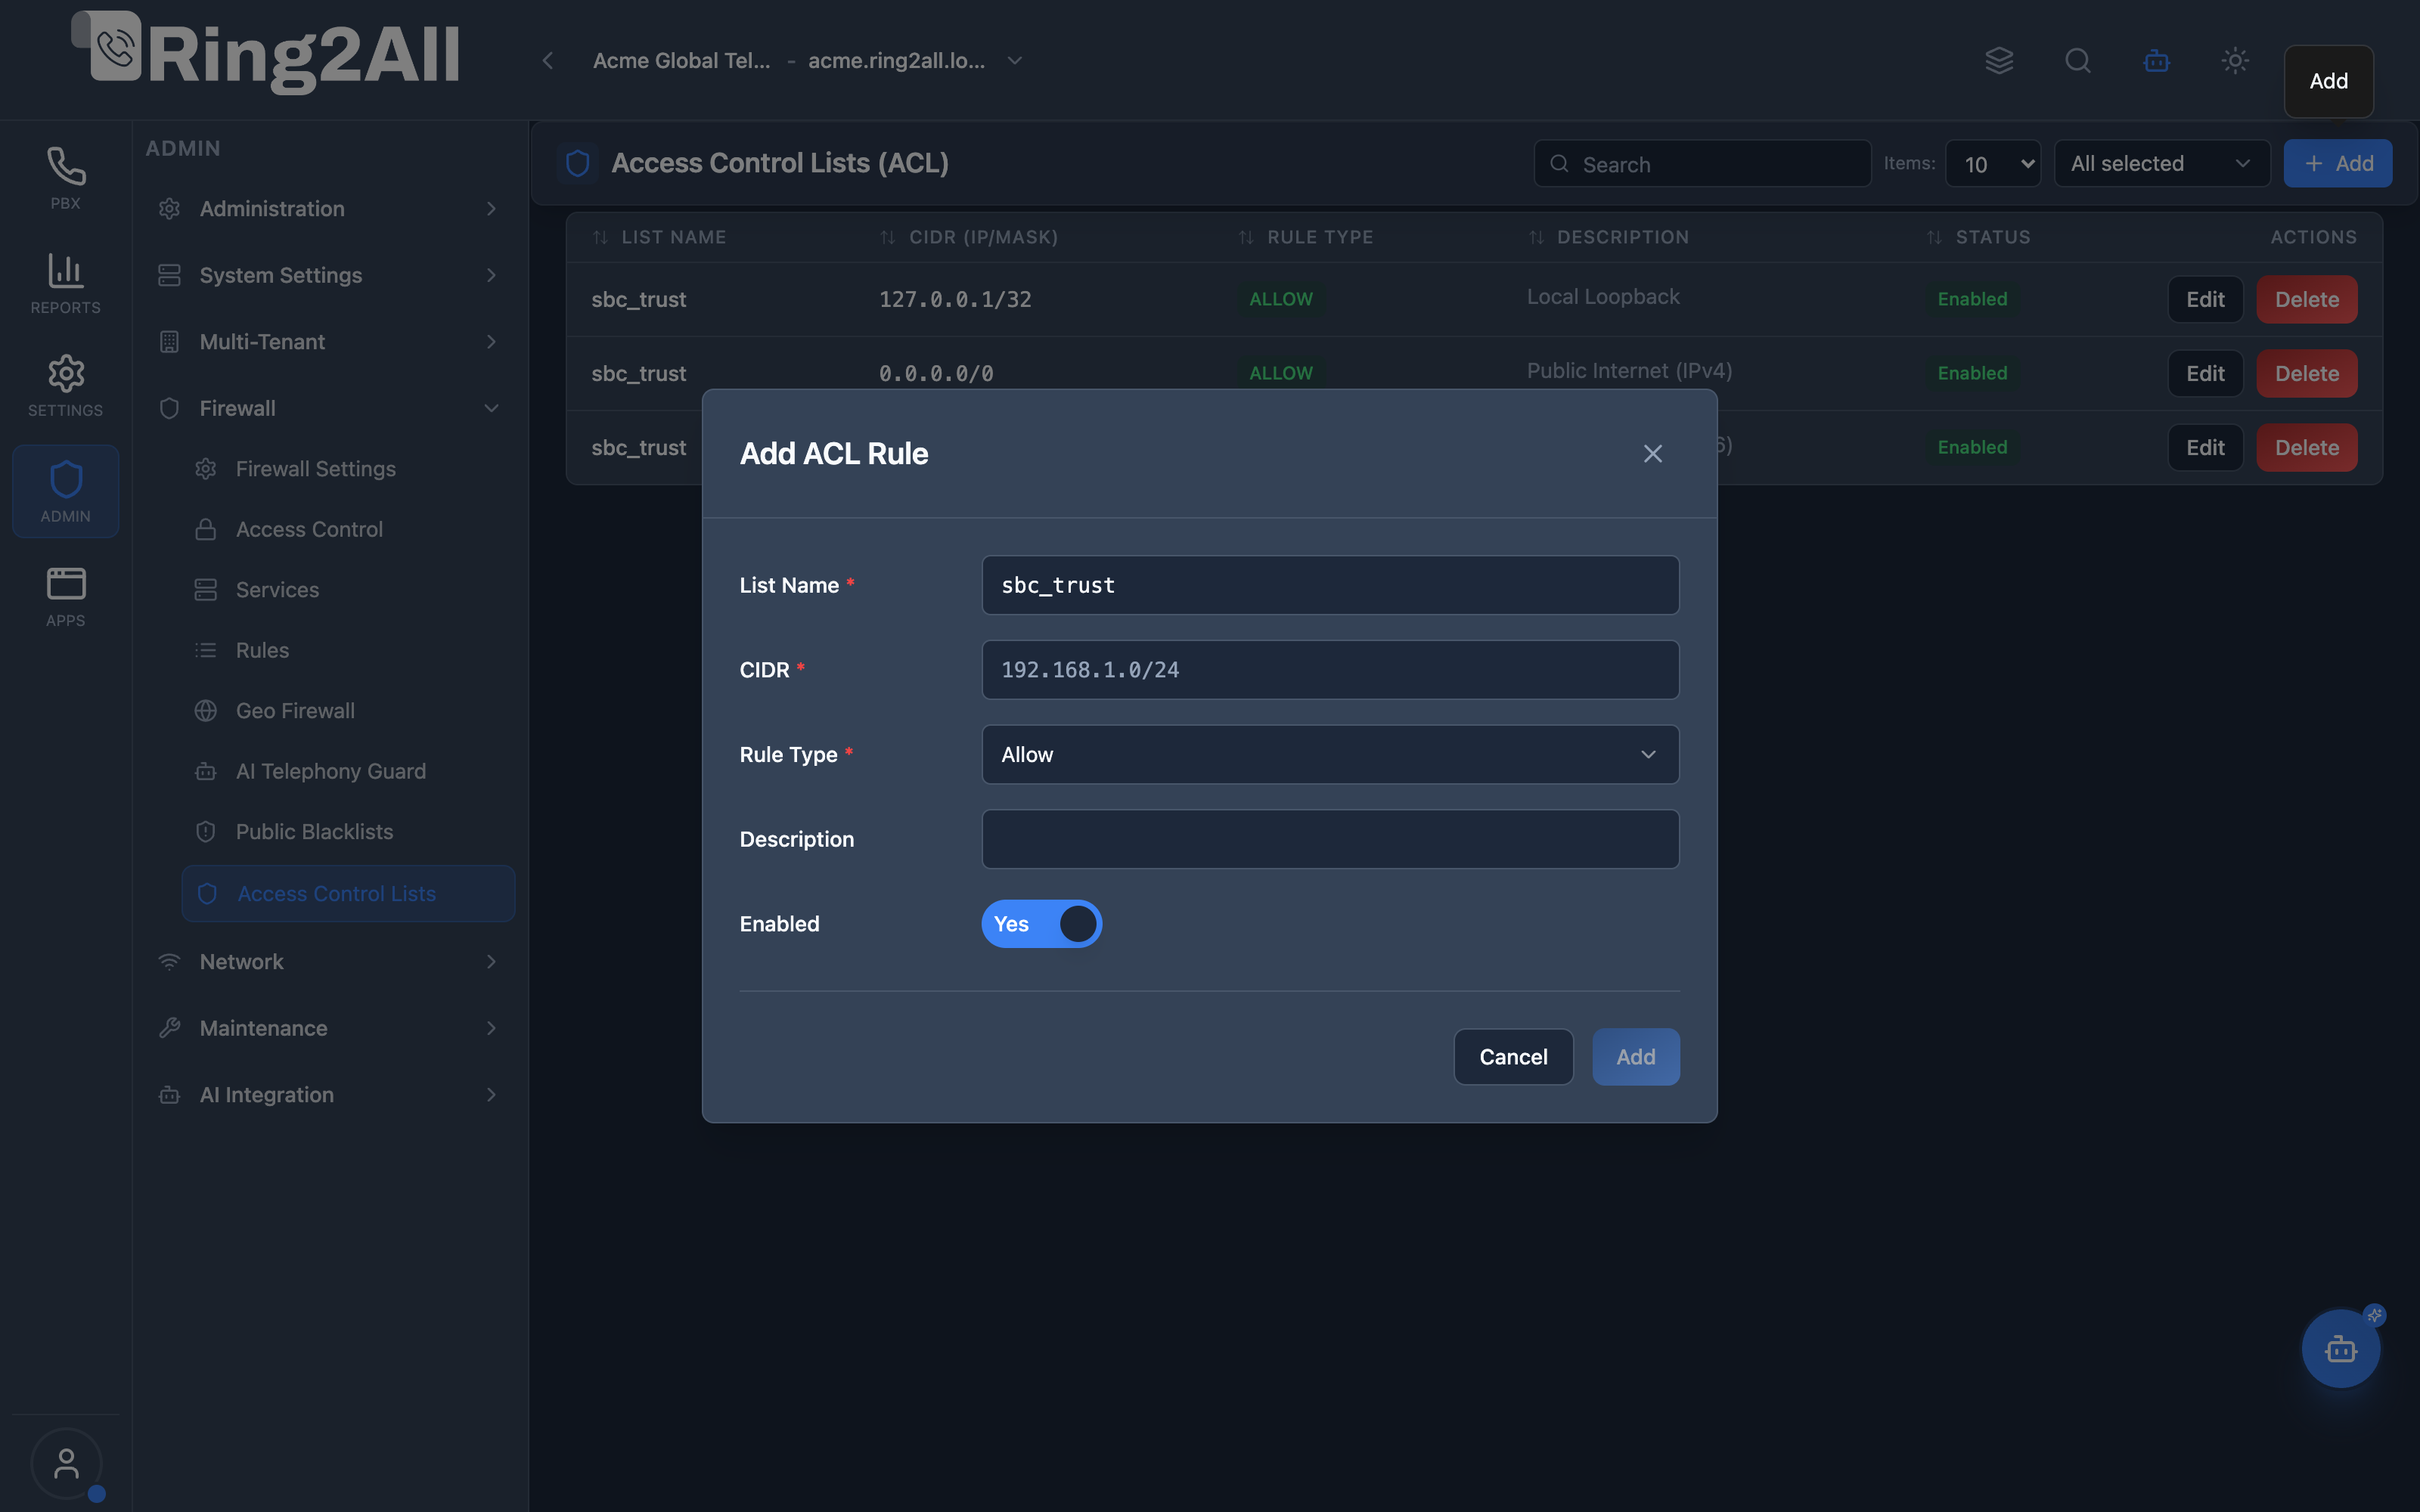Open the All selected filter dropdown
Screen dimensions: 2420x1512
pos(2162,164)
